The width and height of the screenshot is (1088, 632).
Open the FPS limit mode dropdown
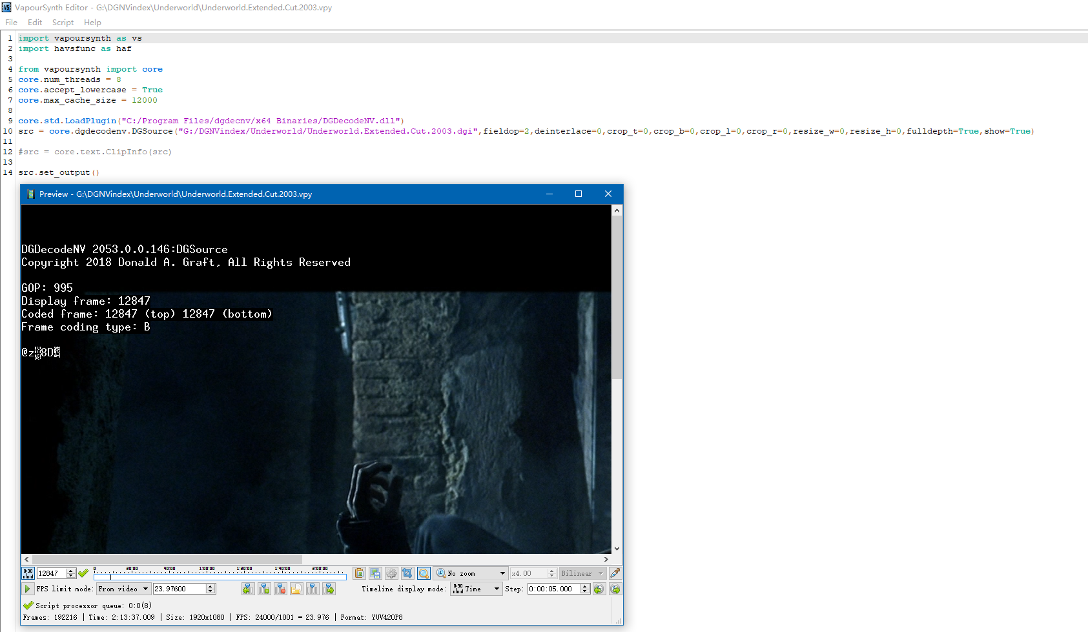[x=123, y=589]
